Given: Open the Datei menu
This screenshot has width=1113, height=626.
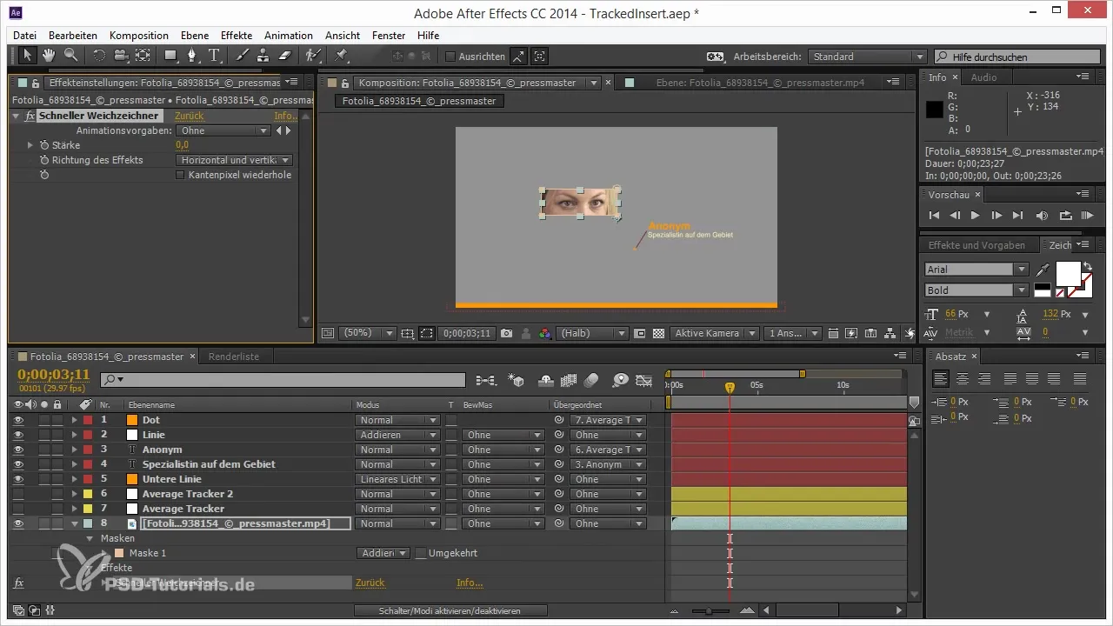Looking at the screenshot, I should (25, 36).
